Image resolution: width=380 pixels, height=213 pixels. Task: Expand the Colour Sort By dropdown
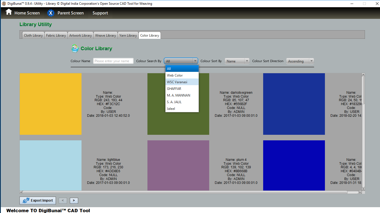point(237,61)
